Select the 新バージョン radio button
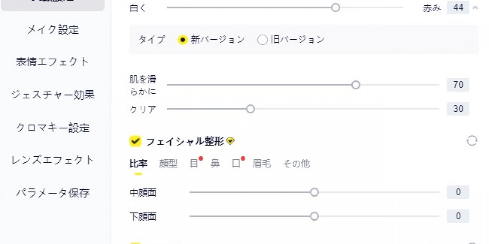 click(183, 39)
